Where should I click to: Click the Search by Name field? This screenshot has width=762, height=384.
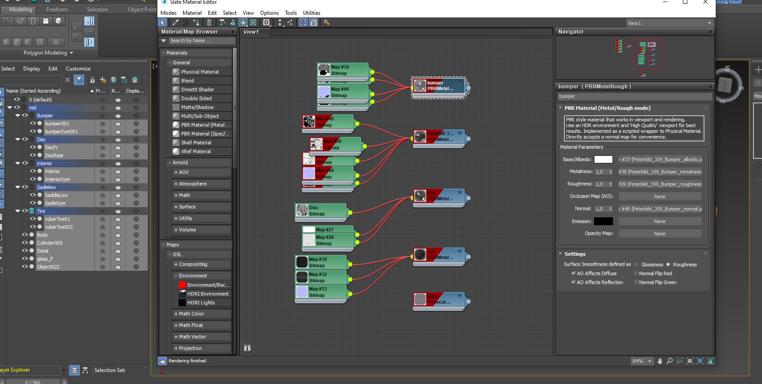coord(202,40)
